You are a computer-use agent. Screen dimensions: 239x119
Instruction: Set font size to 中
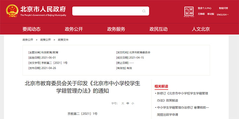click(x=128, y=103)
